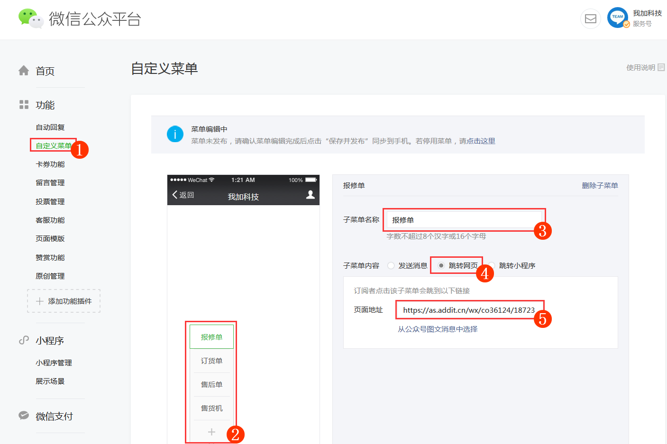
Task: Click the 子菜单名称 input field
Action: pos(462,220)
